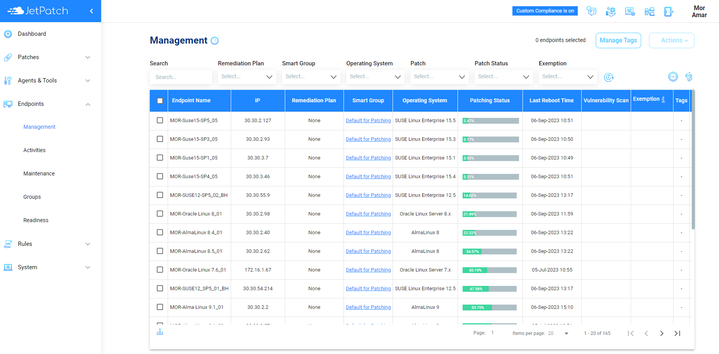Open the circular more-options ellipsis icon

click(673, 77)
